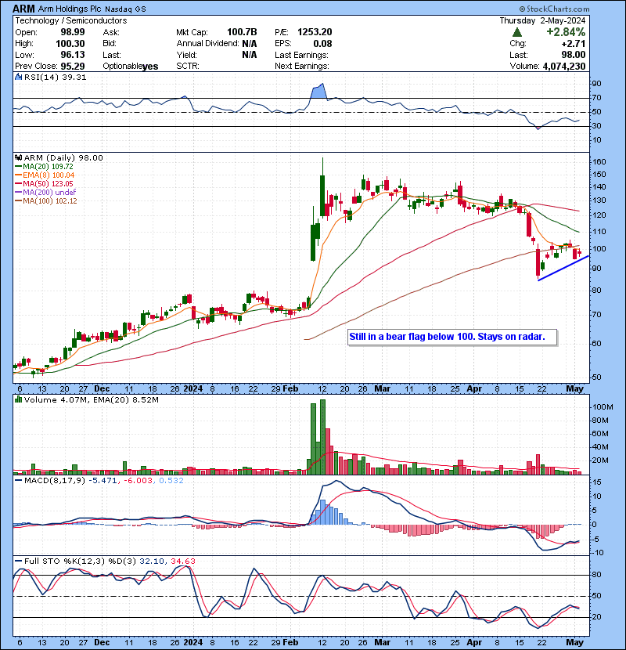Click the MACD histogram value 0.532
Viewport: 626px width, 650px height.
[x=171, y=481]
